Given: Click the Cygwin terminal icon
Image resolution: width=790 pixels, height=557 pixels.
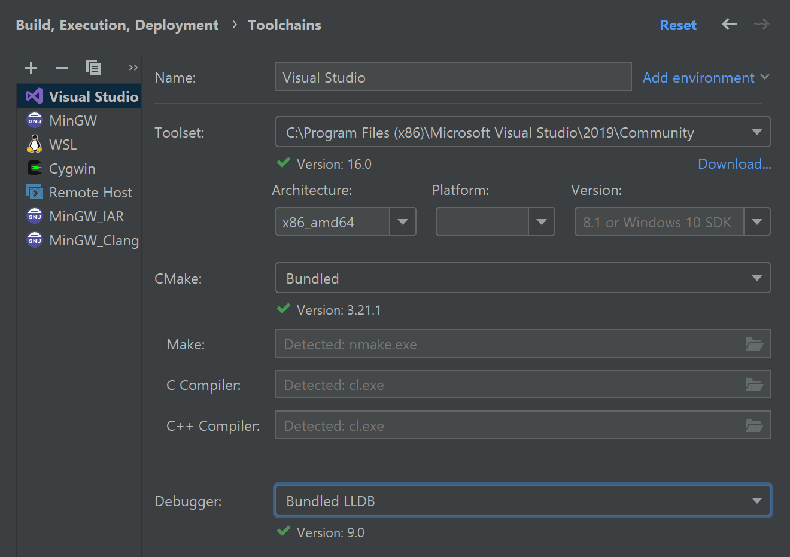Looking at the screenshot, I should [35, 168].
